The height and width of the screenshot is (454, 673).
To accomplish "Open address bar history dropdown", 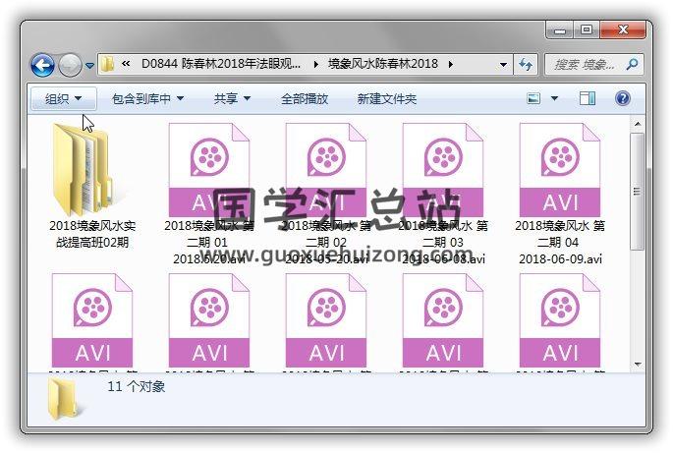I will (503, 65).
